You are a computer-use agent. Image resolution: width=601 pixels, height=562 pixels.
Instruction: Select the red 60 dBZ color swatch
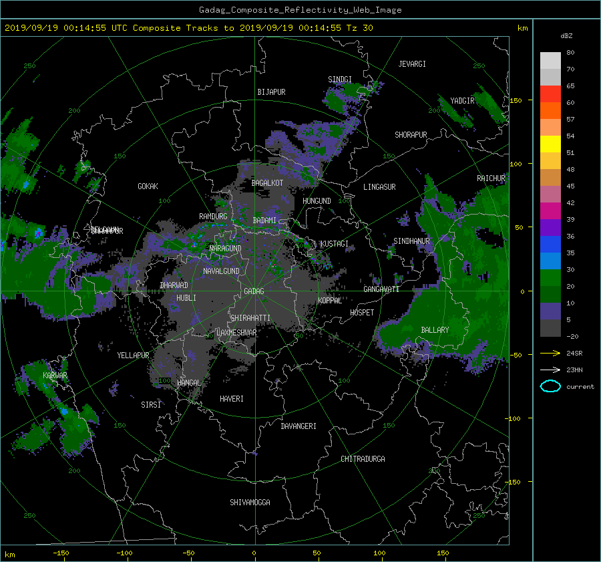tap(550, 94)
